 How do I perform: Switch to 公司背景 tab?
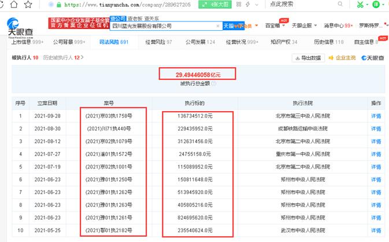69,42
